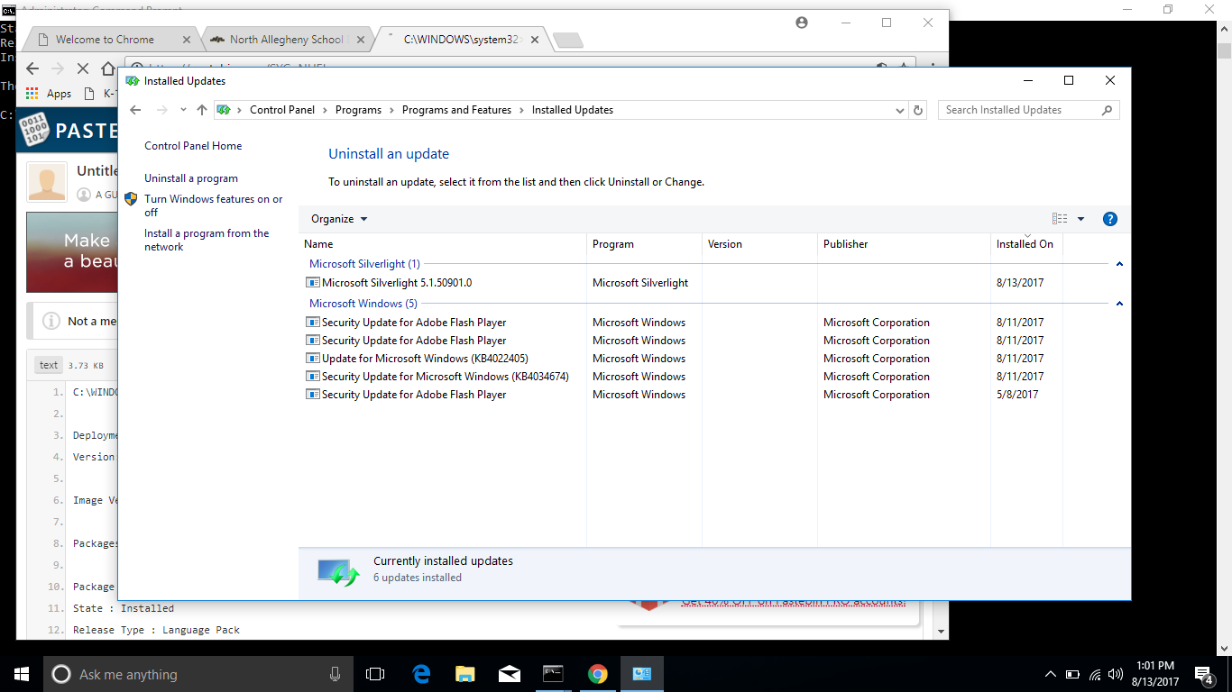
Task: Click Programs in the breadcrumb path
Action: (x=358, y=110)
